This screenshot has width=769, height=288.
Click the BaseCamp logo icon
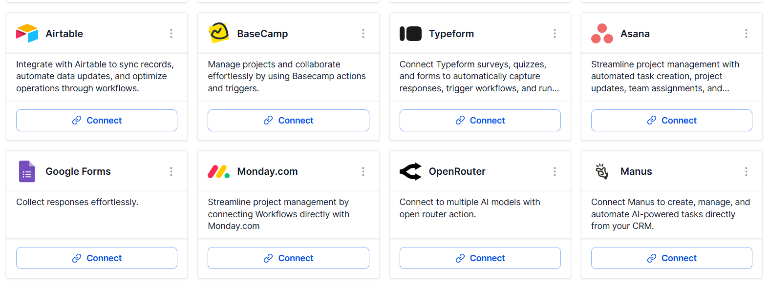tap(218, 33)
